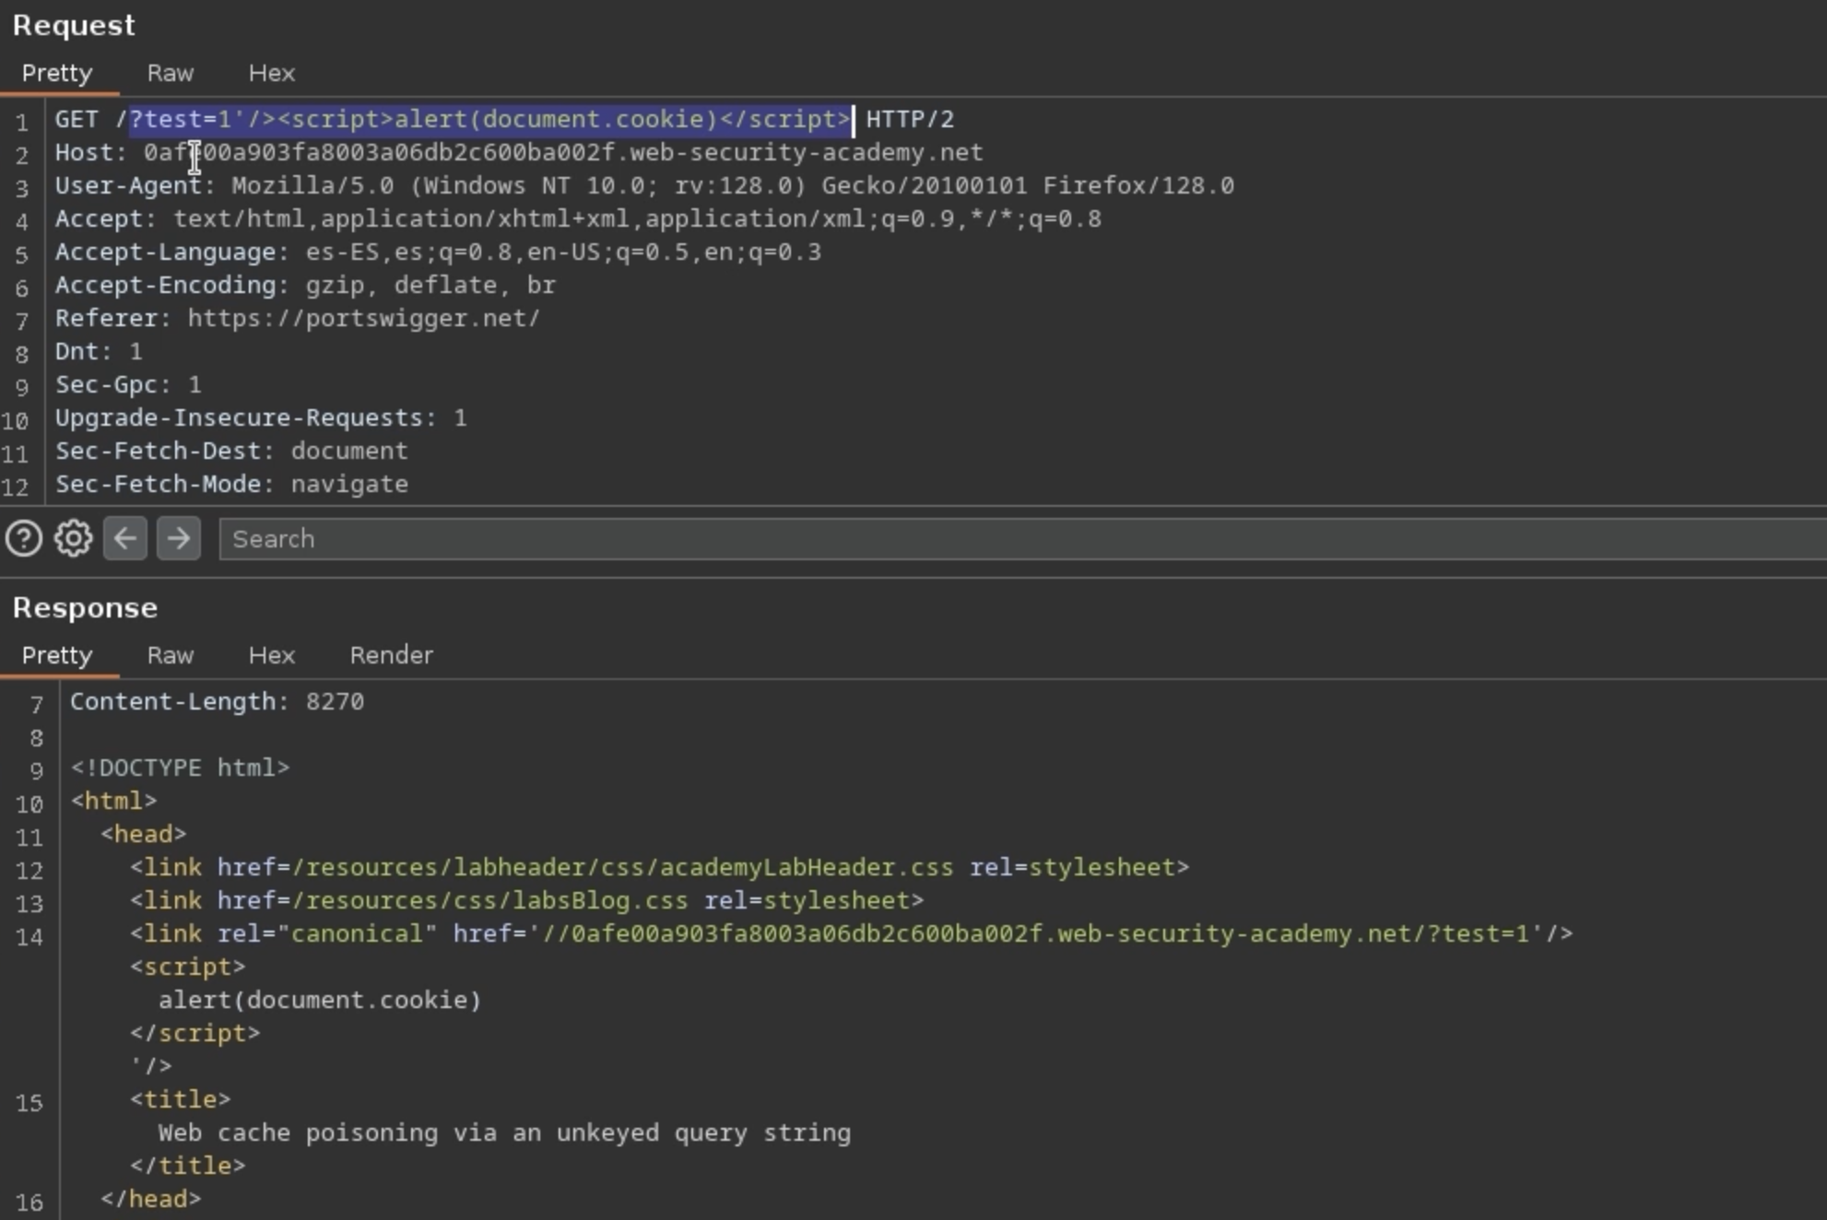Switch response view to Hex tab
1827x1220 pixels.
tap(271, 655)
